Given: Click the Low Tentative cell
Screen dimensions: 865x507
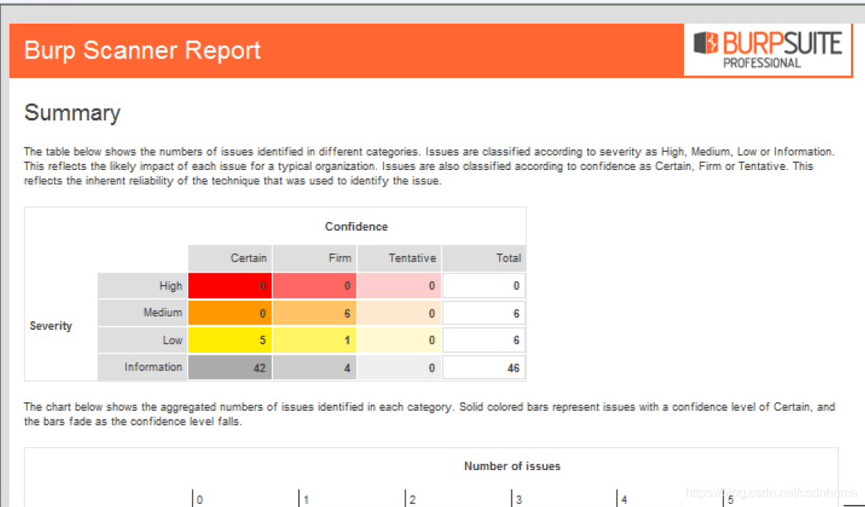Looking at the screenshot, I should coord(399,340).
